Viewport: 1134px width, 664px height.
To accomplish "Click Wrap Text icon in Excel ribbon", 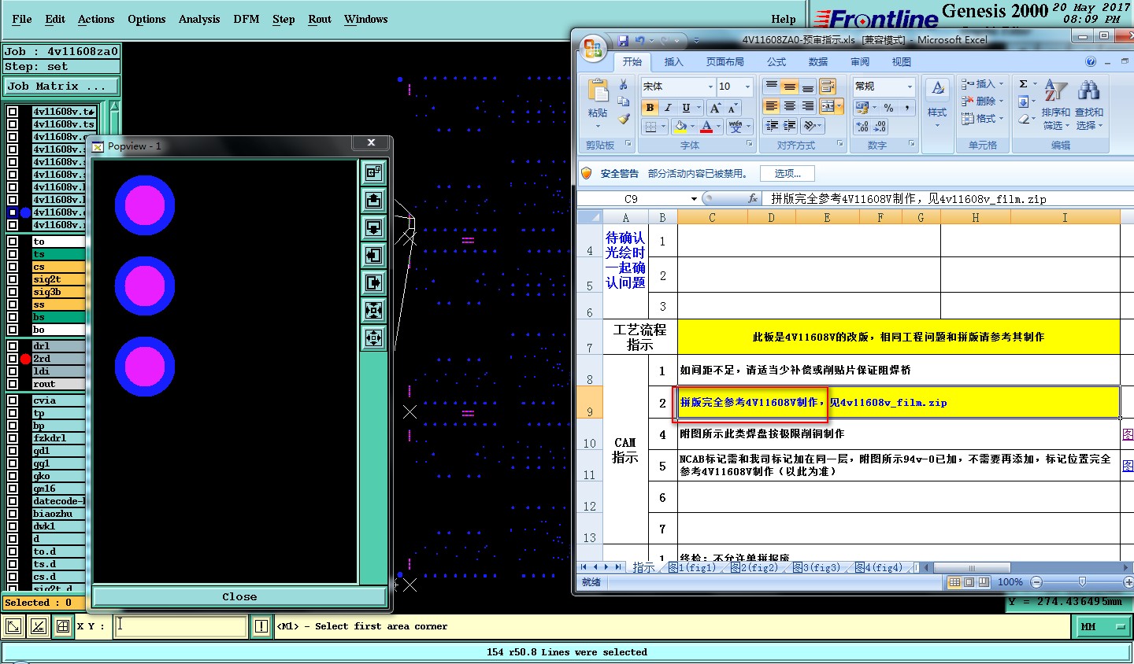I will (828, 87).
